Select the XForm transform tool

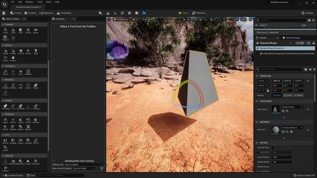coord(5,72)
